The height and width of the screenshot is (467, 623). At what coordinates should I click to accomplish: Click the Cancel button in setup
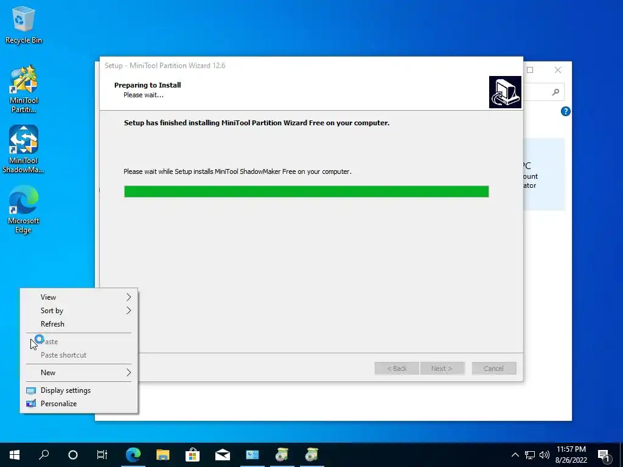494,368
